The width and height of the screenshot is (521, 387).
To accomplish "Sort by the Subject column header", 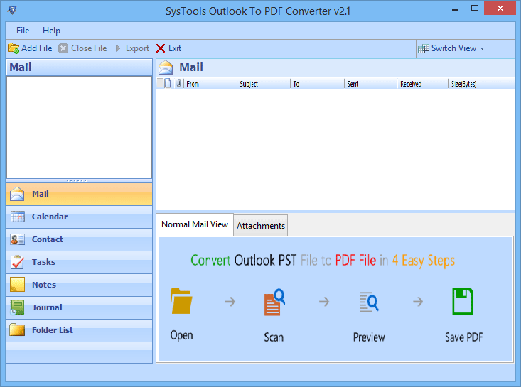I will [x=264, y=84].
